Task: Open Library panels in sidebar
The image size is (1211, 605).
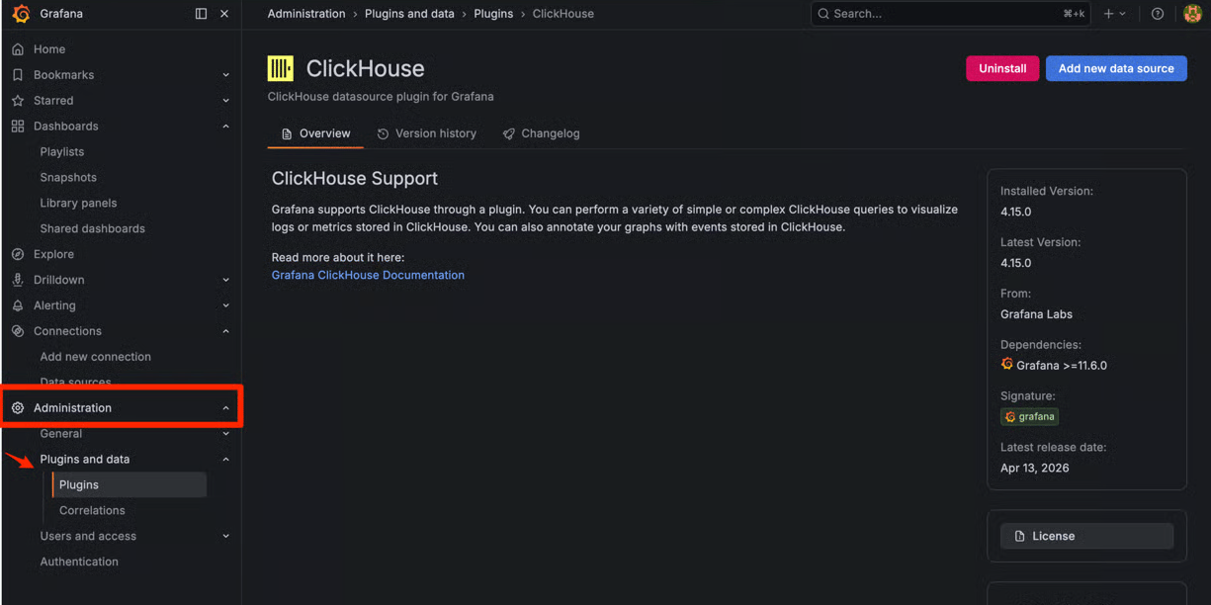Action: click(x=78, y=204)
